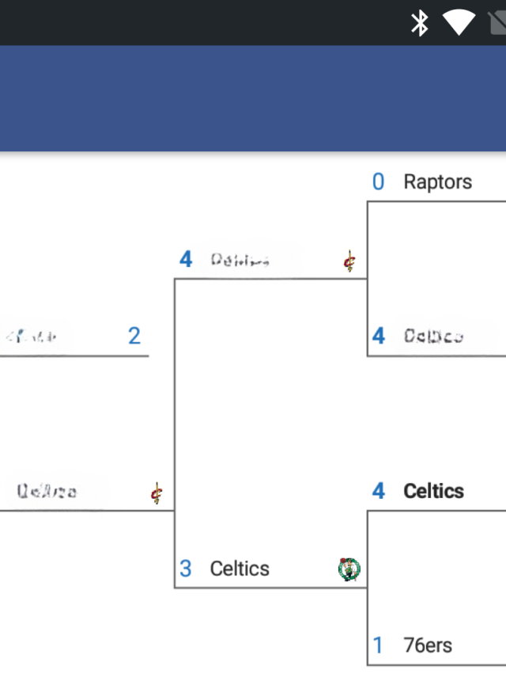The height and width of the screenshot is (681, 506).
Task: Tap the Celtics score of 3
Action: click(x=186, y=569)
